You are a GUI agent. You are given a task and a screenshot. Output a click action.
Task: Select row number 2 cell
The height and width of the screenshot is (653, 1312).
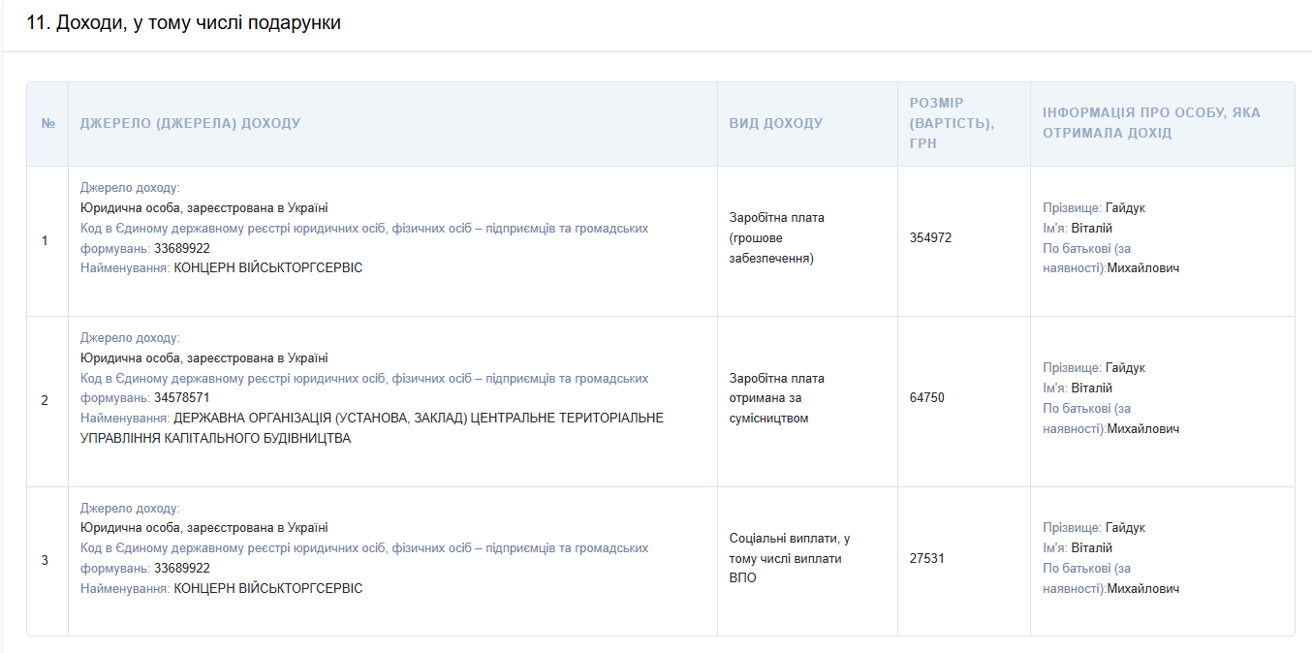(47, 401)
